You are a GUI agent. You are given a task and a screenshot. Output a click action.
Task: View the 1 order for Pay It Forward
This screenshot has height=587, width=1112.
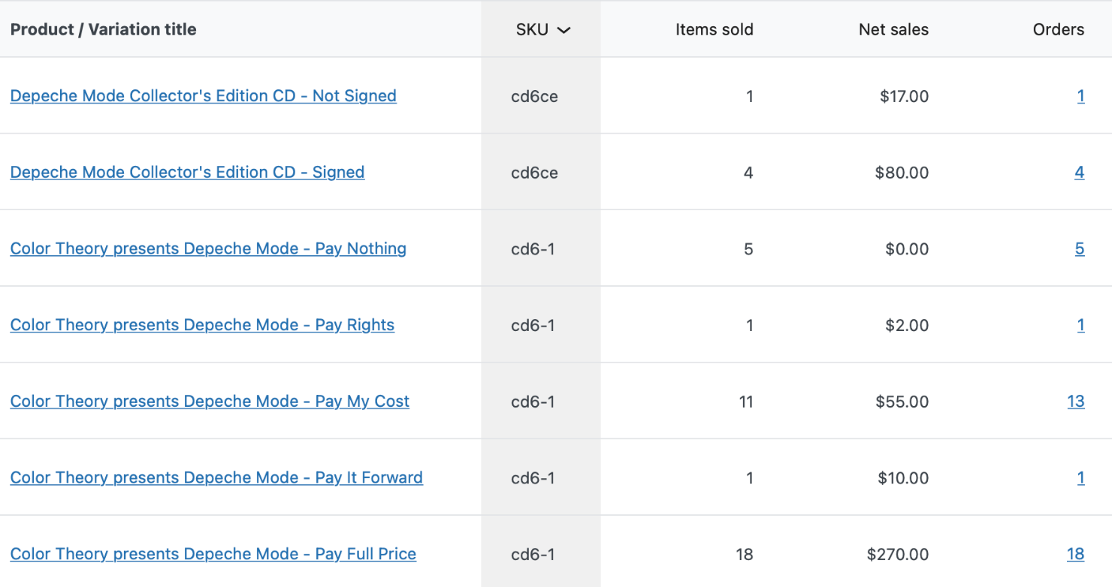[1080, 478]
